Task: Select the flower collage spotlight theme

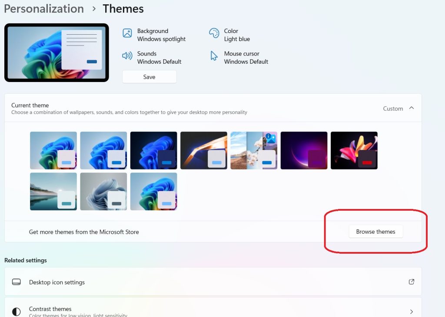Action: click(254, 150)
